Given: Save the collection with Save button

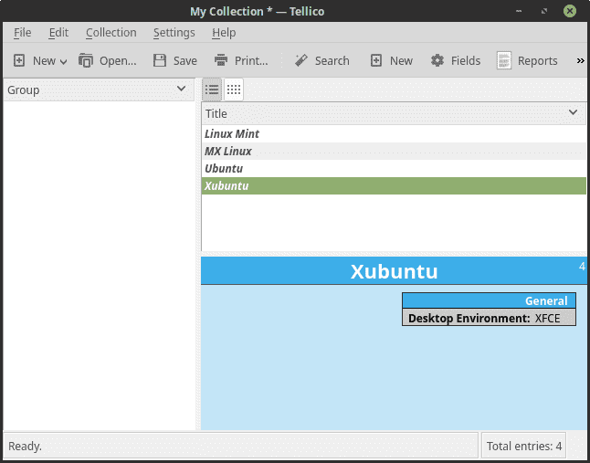Looking at the screenshot, I should point(175,60).
